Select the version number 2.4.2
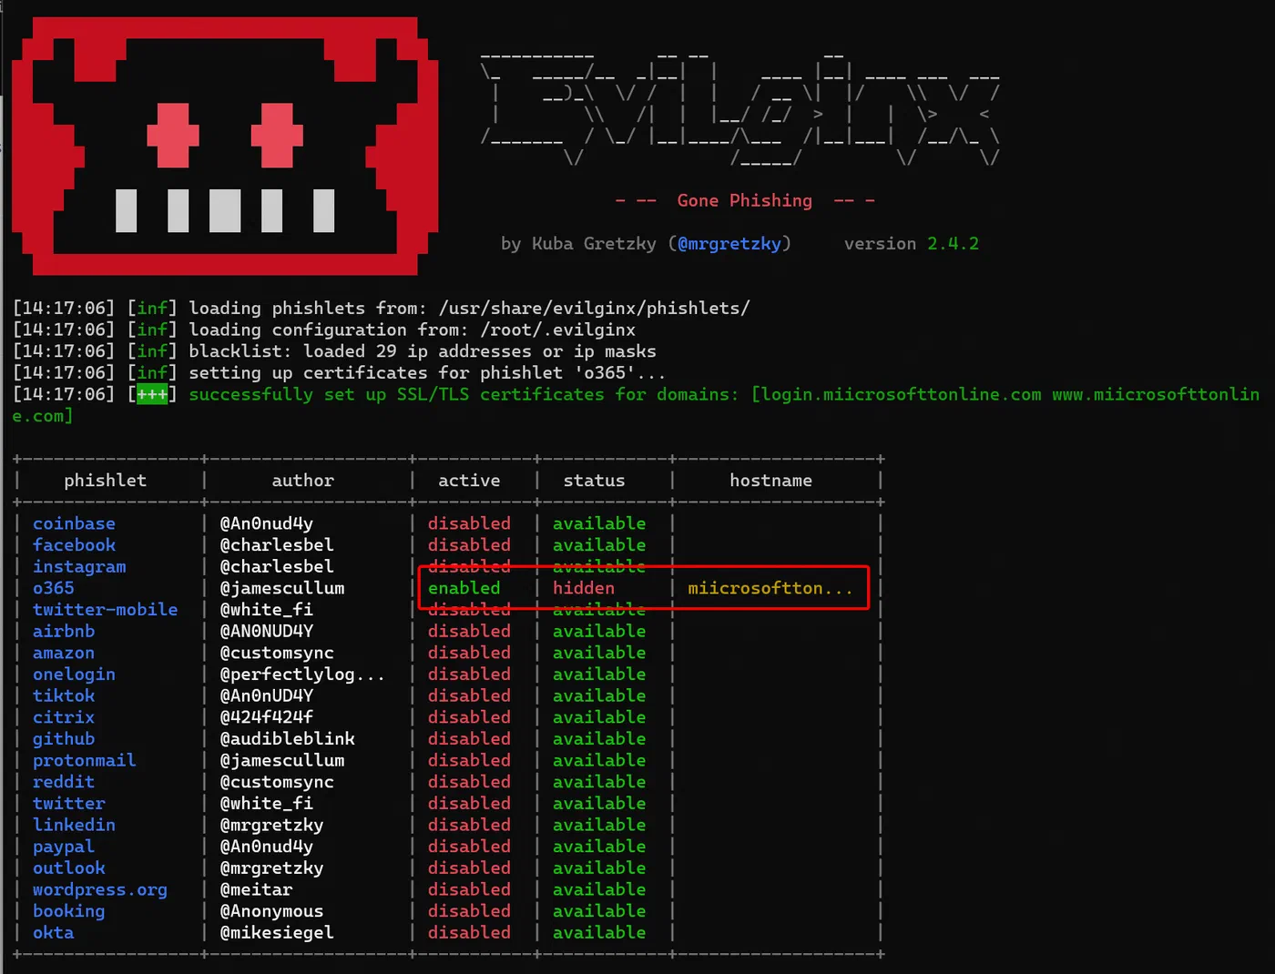Screen dimensions: 1275x974 click(953, 244)
